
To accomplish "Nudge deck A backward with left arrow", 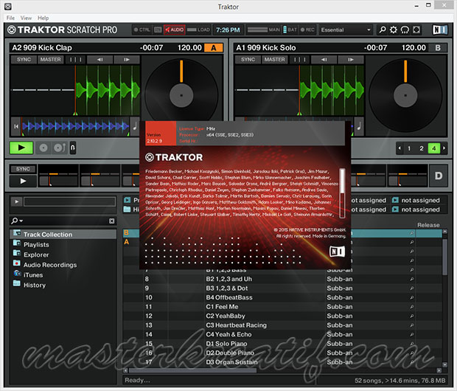I will point(100,60).
